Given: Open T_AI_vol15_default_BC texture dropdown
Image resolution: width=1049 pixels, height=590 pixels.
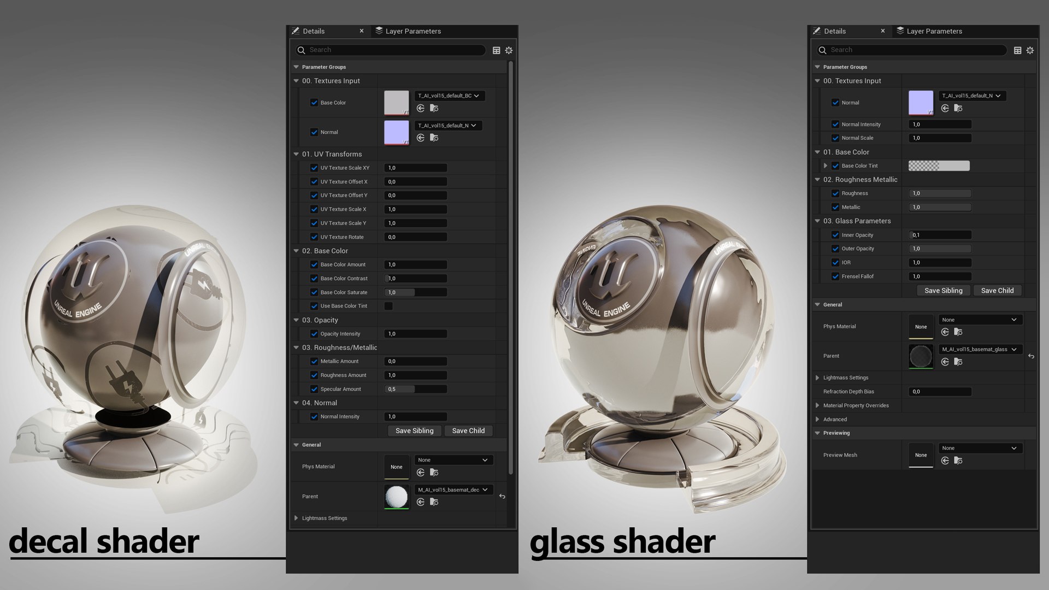Looking at the screenshot, I should pyautogui.click(x=449, y=96).
